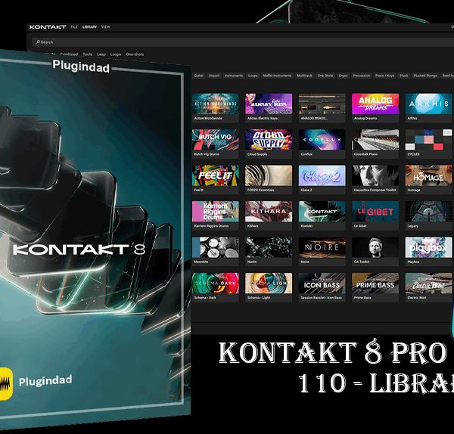Focus the Search input field
Image resolution: width=454 pixels, height=434 pixels.
coord(243,42)
